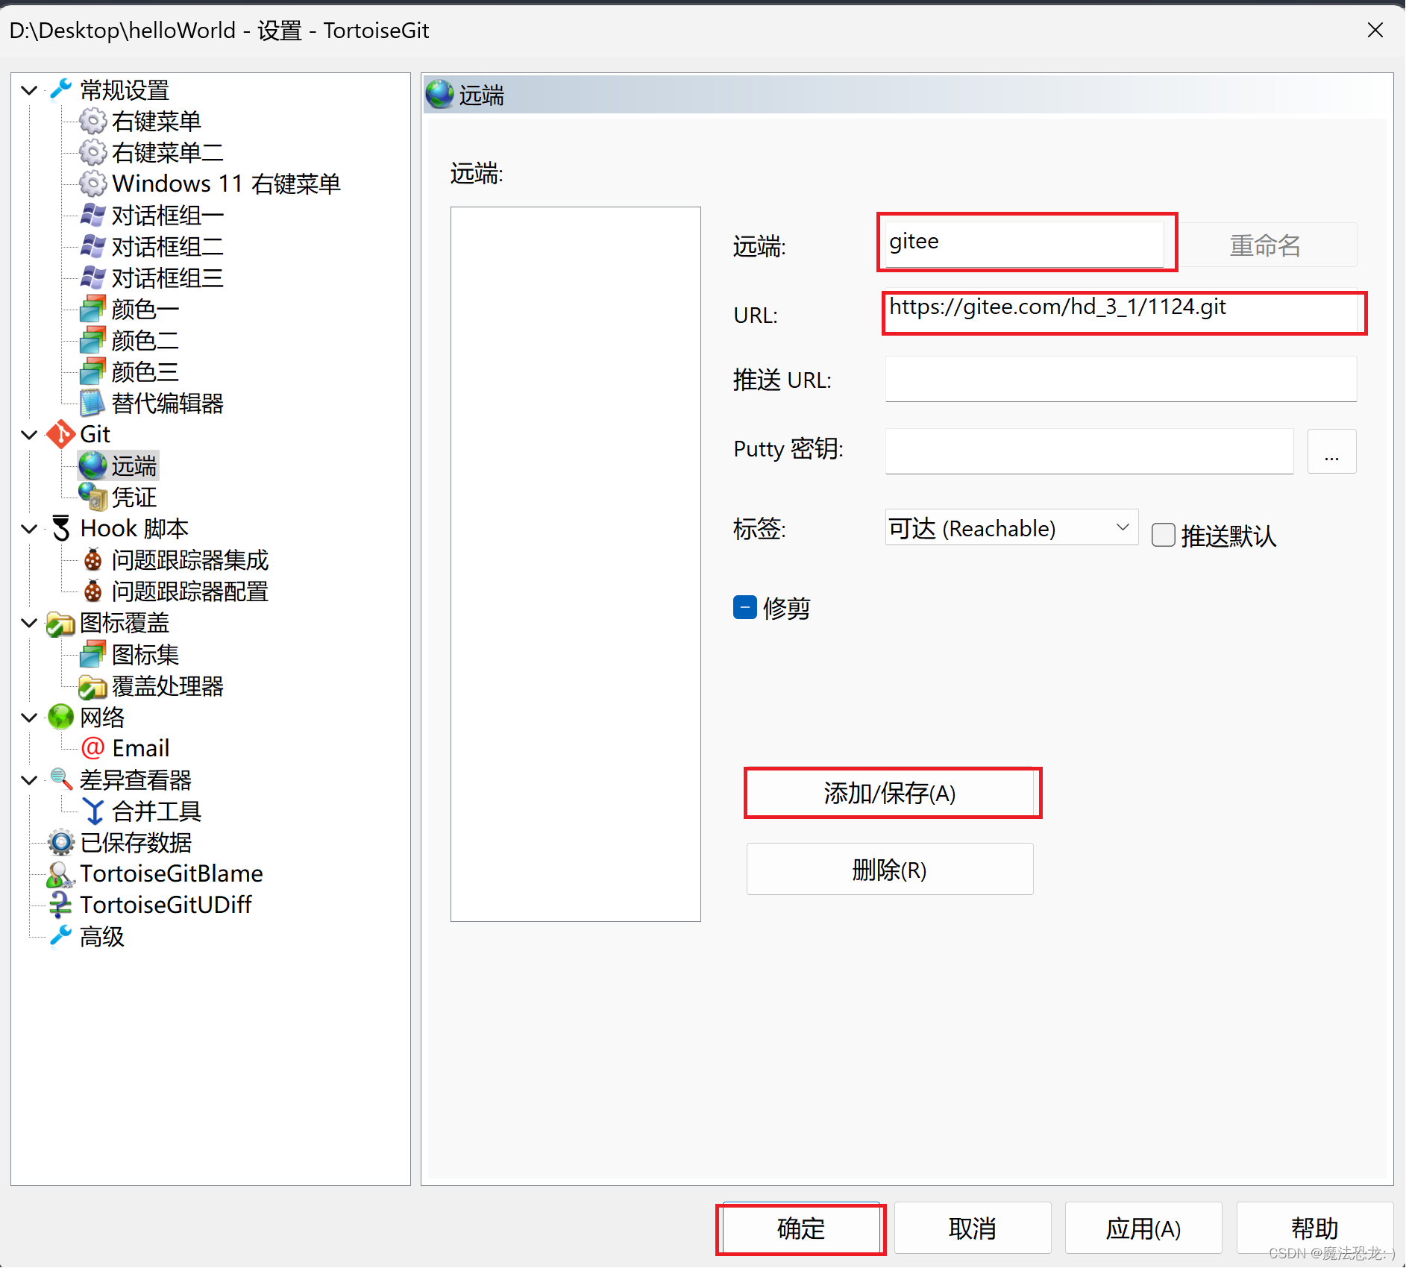Click the window icon next to 对话框组一
The image size is (1406, 1268).
[92, 215]
